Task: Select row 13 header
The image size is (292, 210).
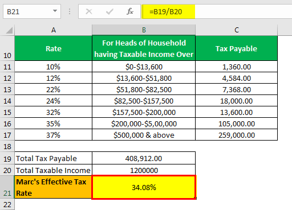Action: click(7, 89)
